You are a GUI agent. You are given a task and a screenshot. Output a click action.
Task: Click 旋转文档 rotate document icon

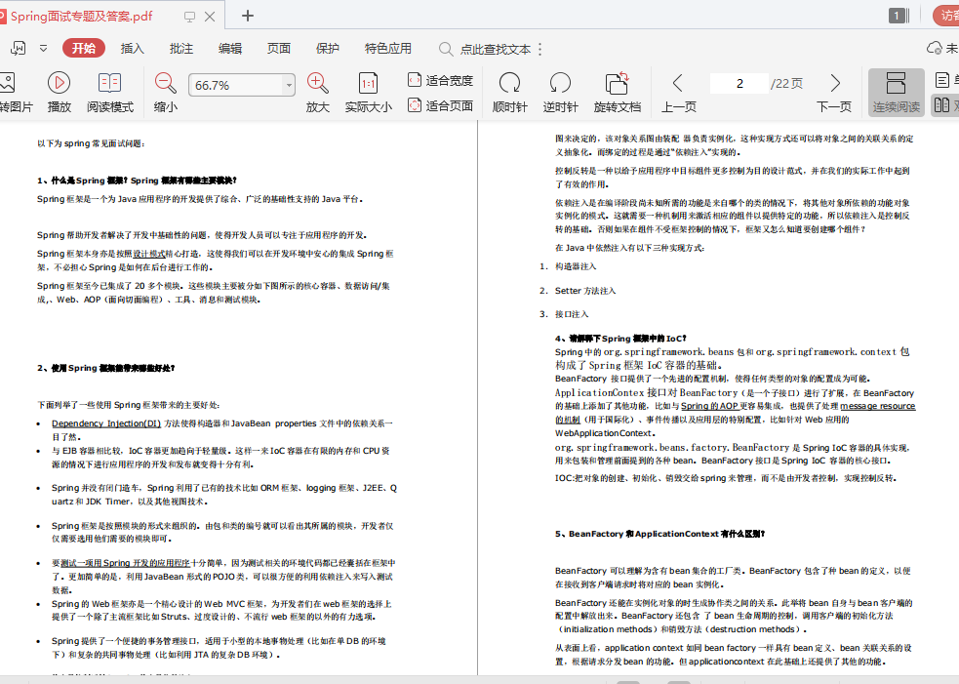click(618, 92)
